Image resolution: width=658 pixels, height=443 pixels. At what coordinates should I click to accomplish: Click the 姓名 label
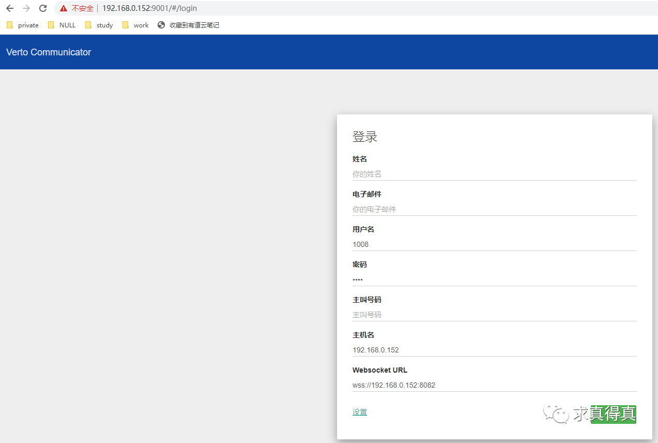360,159
